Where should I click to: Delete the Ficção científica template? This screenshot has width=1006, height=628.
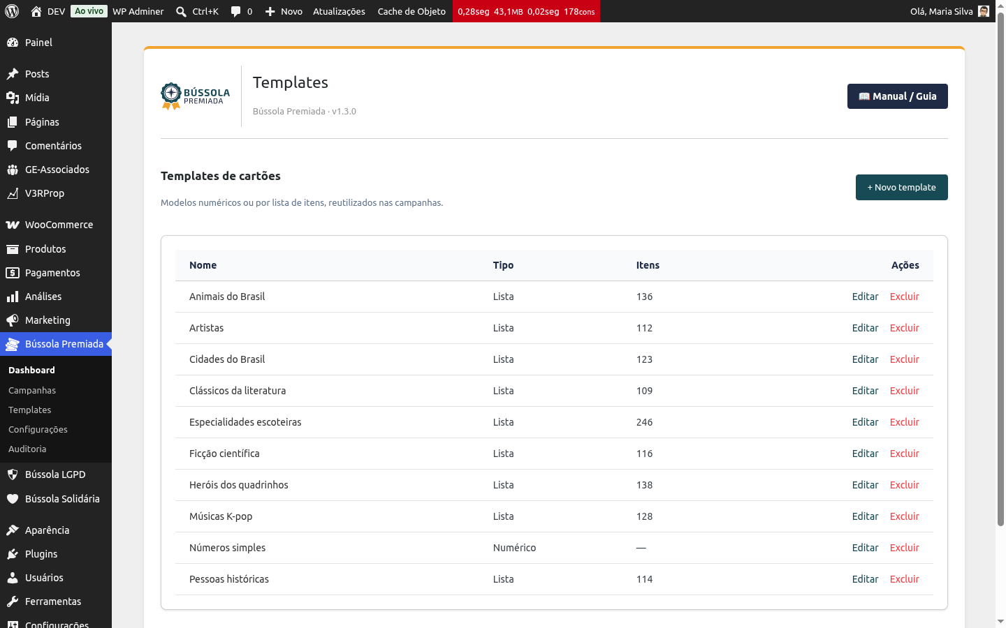tap(905, 454)
